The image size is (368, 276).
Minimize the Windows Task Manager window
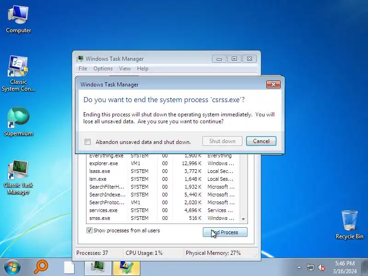click(x=219, y=59)
